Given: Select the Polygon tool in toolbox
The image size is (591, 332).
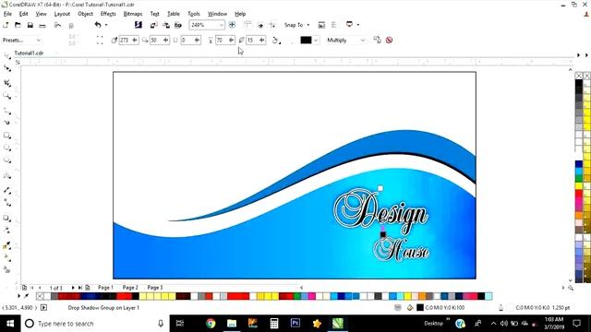Looking at the screenshot, I should tap(7, 160).
